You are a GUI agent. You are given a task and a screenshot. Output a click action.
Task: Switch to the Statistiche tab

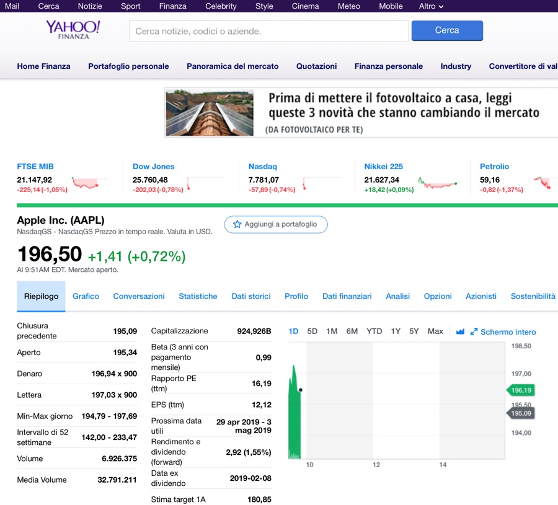[x=198, y=296]
